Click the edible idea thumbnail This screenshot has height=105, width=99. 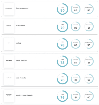(x=9, y=44)
